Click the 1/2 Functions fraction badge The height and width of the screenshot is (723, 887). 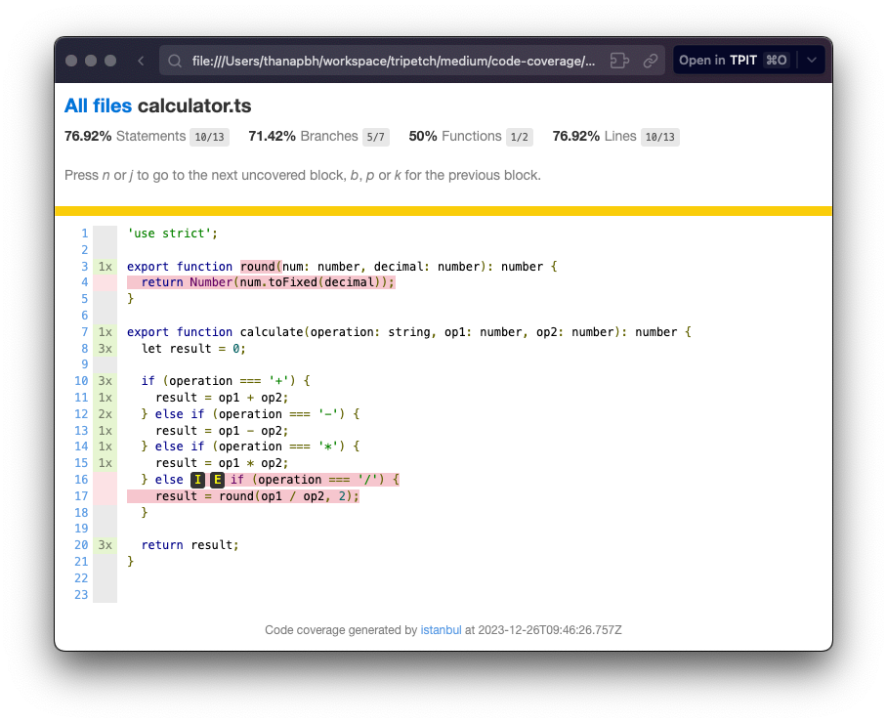pos(519,137)
